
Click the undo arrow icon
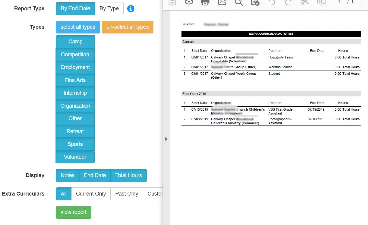[272, 2]
